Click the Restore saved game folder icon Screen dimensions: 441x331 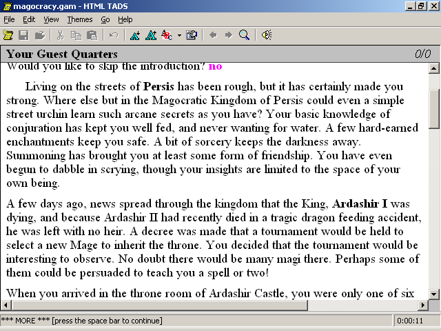[x=39, y=34]
